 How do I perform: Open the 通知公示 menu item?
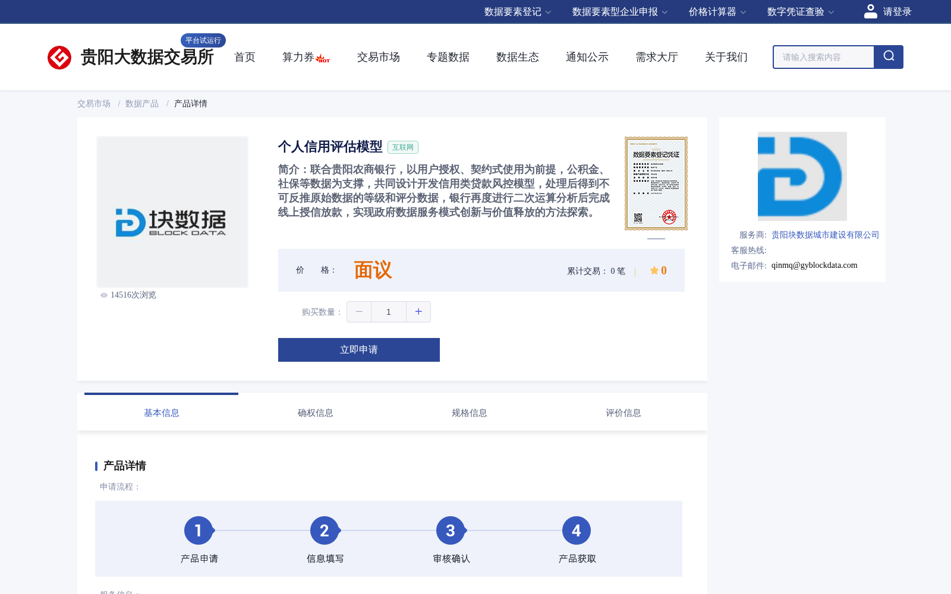click(x=587, y=57)
